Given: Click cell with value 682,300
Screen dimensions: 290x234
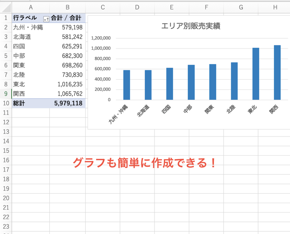Looking at the screenshot, I should click(x=67, y=56).
